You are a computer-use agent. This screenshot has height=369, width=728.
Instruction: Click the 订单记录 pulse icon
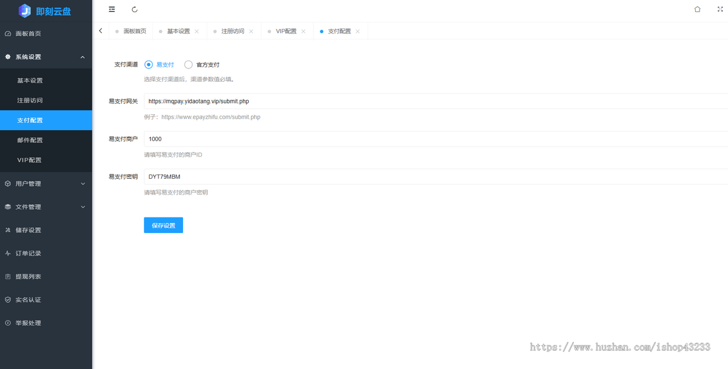8,253
